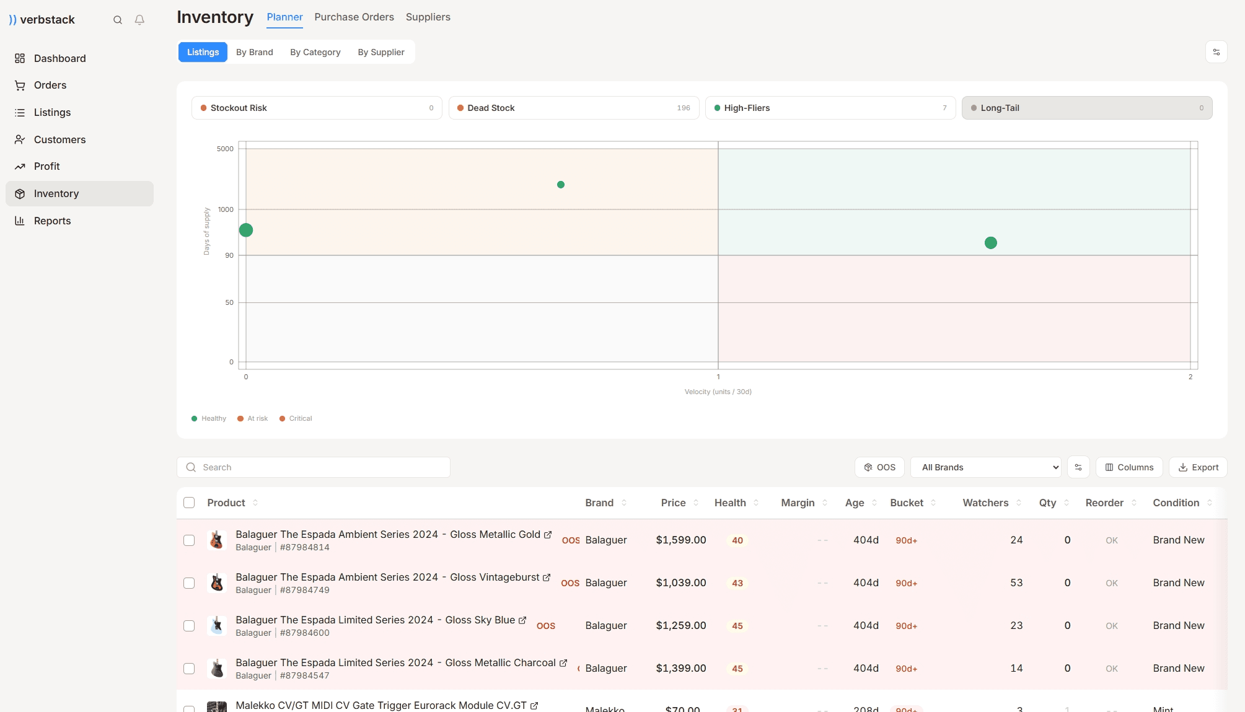Open the All Brands dropdown
Viewport: 1245px width, 712px height.
(x=985, y=467)
